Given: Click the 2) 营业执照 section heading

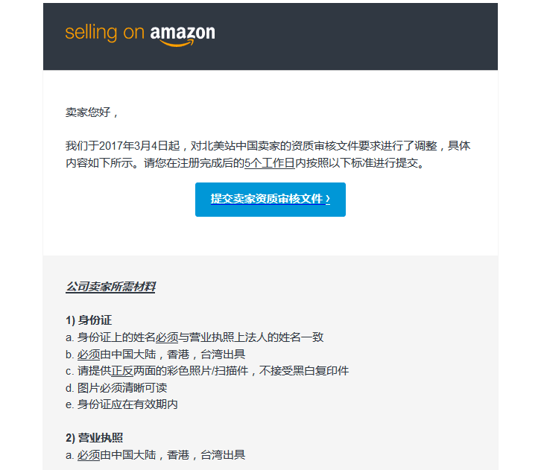Looking at the screenshot, I should (94, 437).
